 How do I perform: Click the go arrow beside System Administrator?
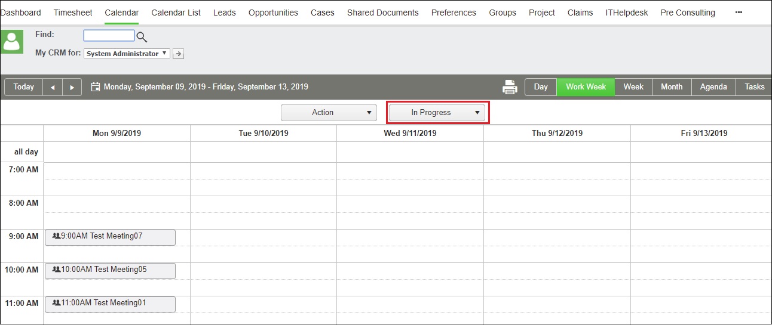point(178,54)
